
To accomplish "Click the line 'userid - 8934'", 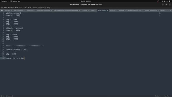I will (13, 30).
